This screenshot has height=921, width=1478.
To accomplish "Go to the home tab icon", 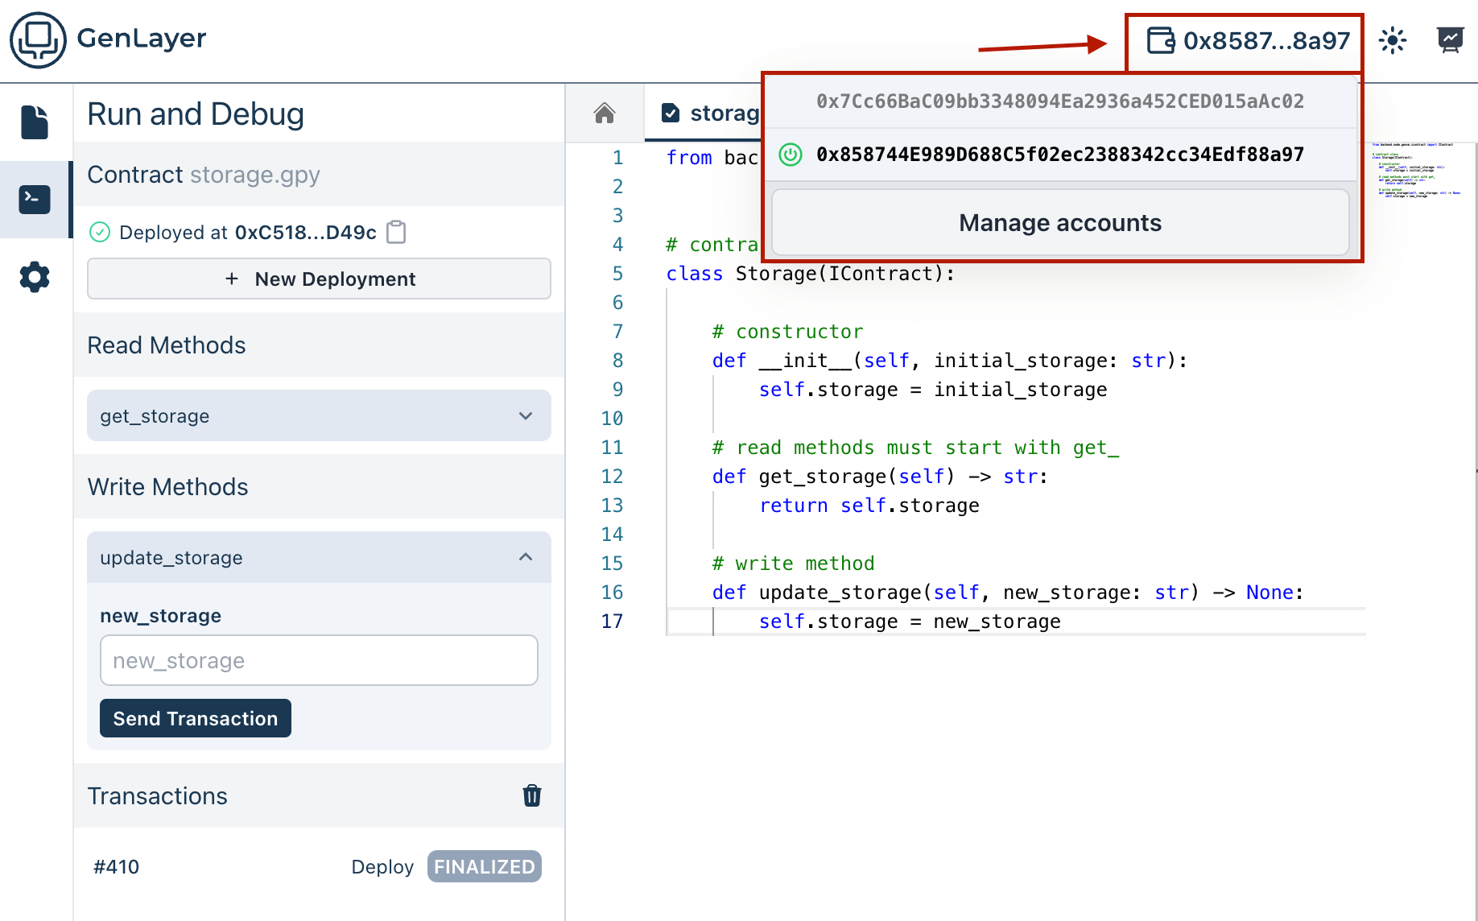I will pyautogui.click(x=605, y=114).
